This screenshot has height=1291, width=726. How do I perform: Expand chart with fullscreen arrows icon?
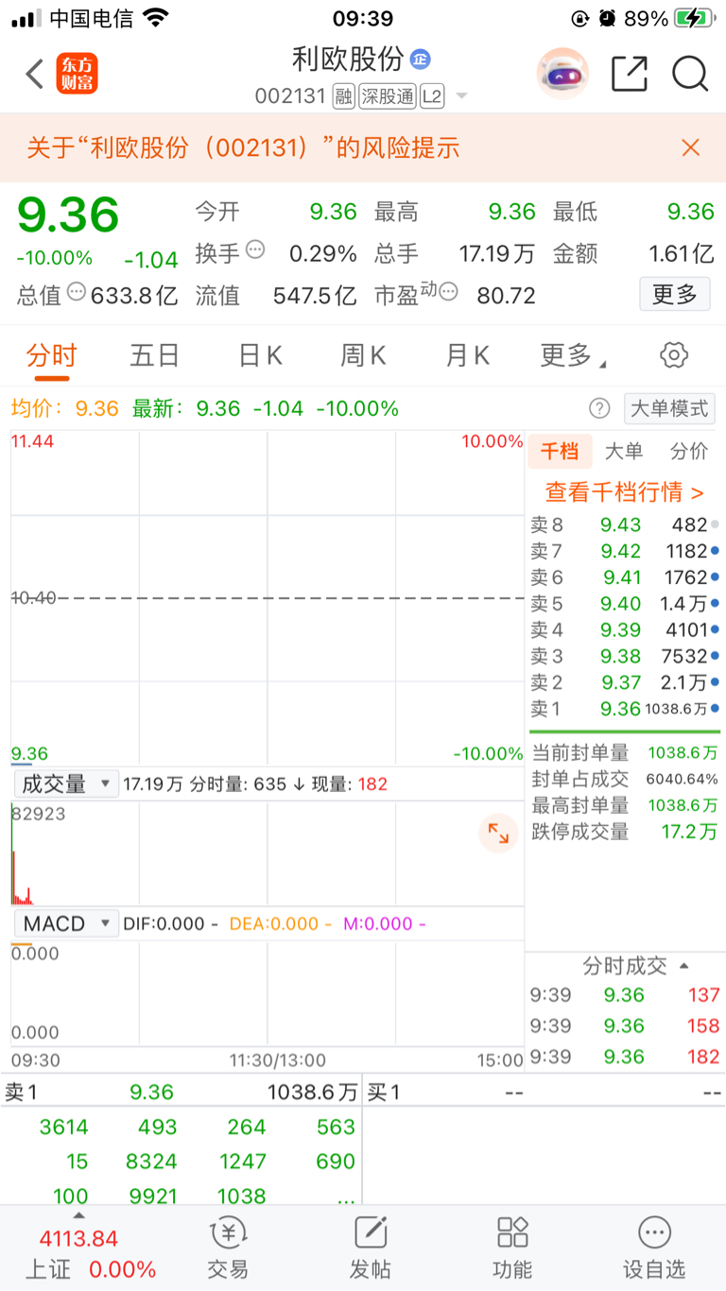click(498, 834)
